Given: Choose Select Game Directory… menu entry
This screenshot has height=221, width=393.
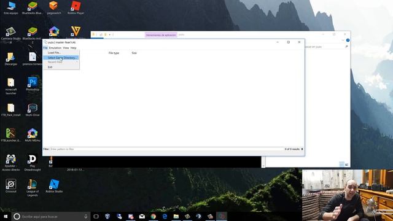Looking at the screenshot, I should (x=61, y=58).
